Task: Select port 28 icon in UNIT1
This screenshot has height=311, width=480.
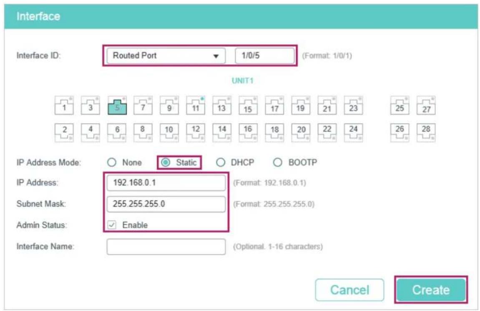Action: coord(426,133)
